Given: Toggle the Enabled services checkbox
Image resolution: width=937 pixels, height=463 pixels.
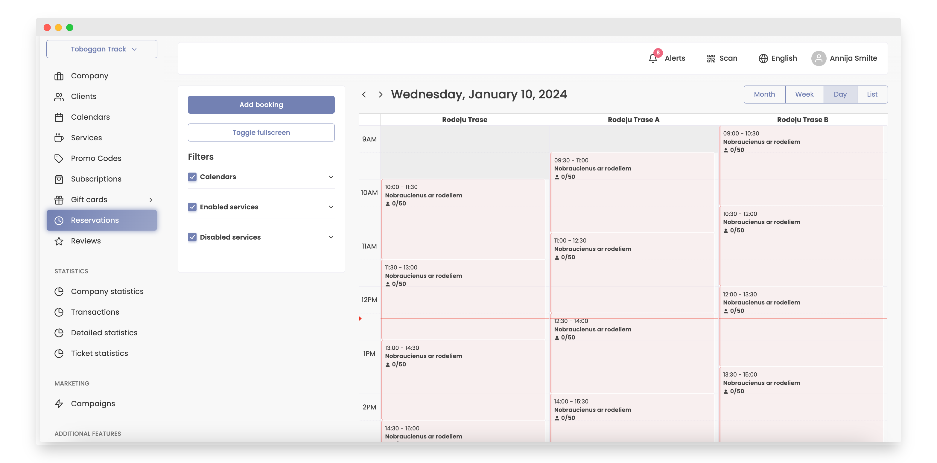Looking at the screenshot, I should 192,207.
